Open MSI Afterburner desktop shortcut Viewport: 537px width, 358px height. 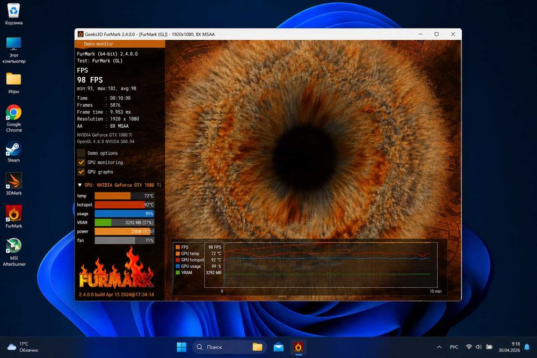(x=14, y=252)
